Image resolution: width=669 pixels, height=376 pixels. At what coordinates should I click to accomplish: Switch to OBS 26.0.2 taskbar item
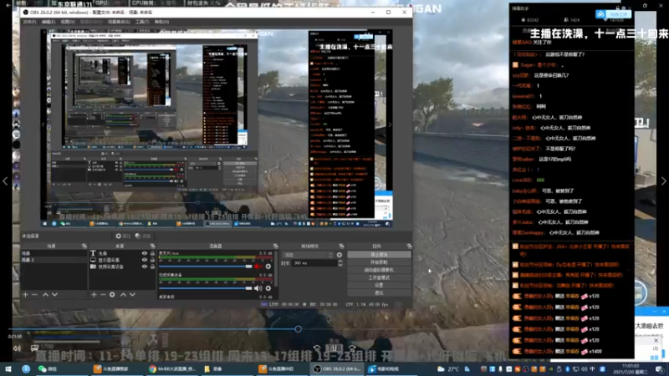click(337, 368)
